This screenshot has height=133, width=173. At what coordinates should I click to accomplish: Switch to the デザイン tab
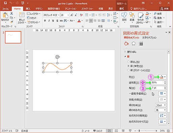(39, 9)
